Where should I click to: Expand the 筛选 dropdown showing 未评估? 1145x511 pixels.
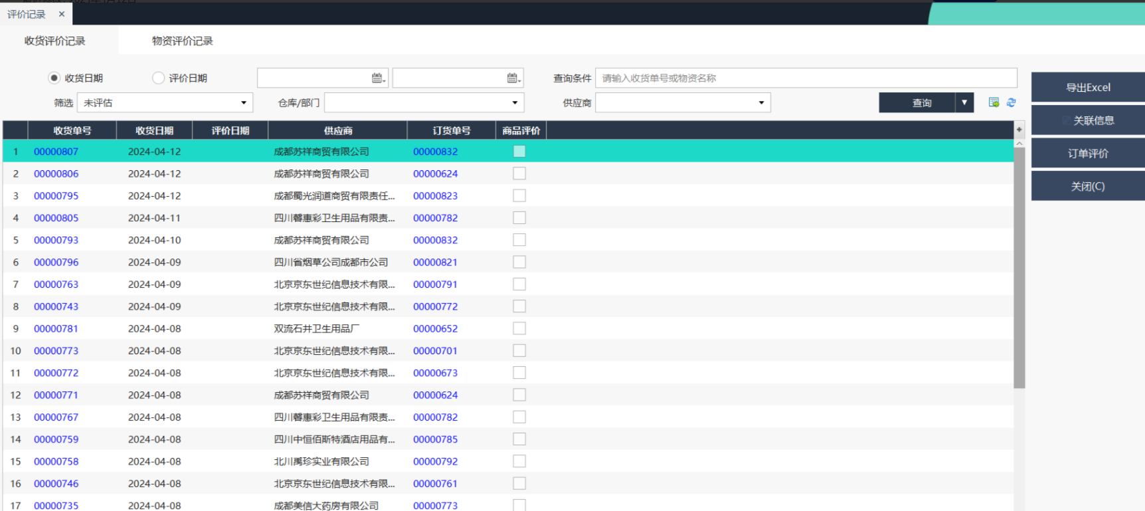pyautogui.click(x=243, y=103)
